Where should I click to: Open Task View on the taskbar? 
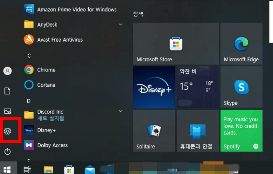[x=27, y=169]
